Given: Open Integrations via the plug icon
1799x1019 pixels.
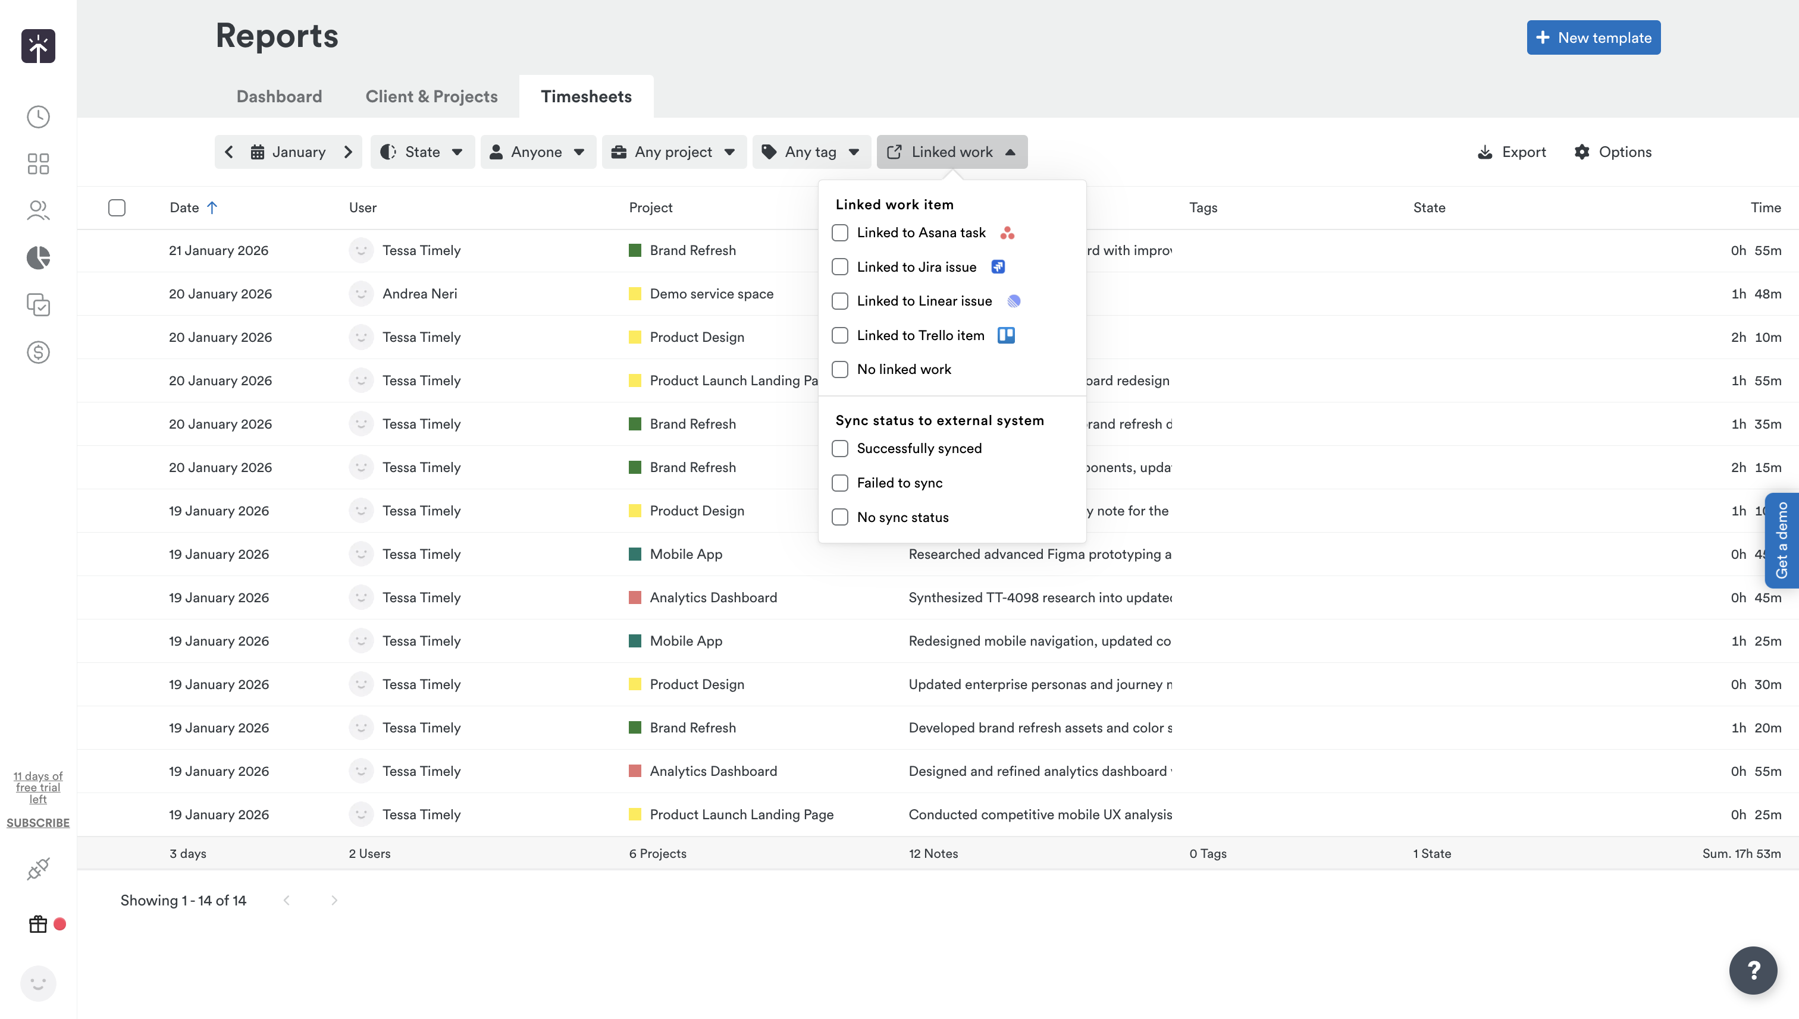Looking at the screenshot, I should 38,869.
